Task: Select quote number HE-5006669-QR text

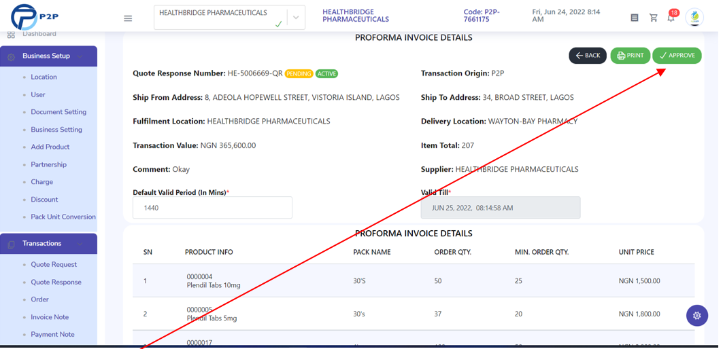Action: [255, 73]
